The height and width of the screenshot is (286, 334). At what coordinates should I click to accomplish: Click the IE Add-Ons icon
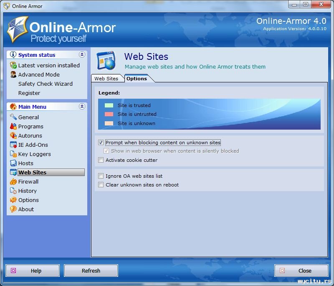click(13, 145)
